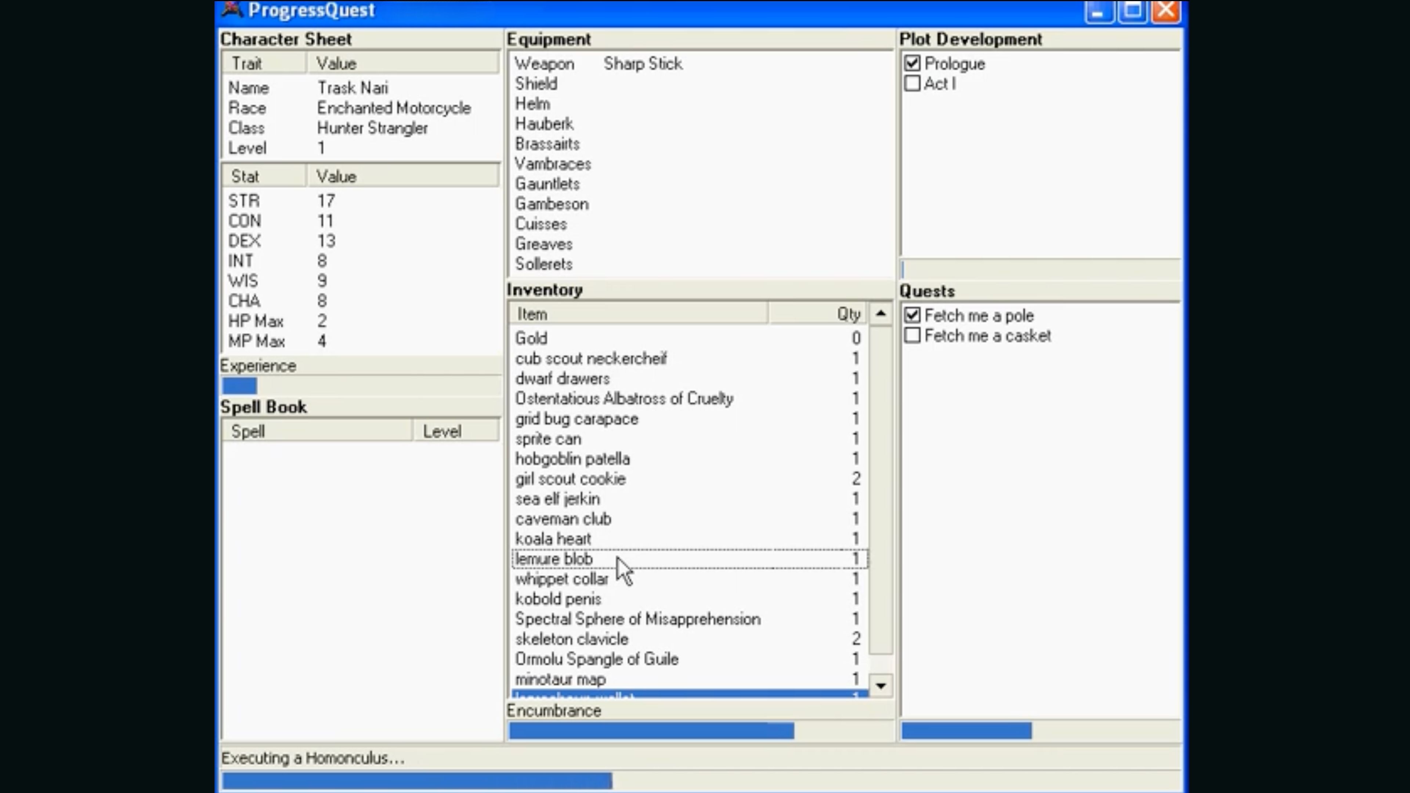Select the girl scout cookie row
The width and height of the screenshot is (1410, 793).
click(690, 479)
